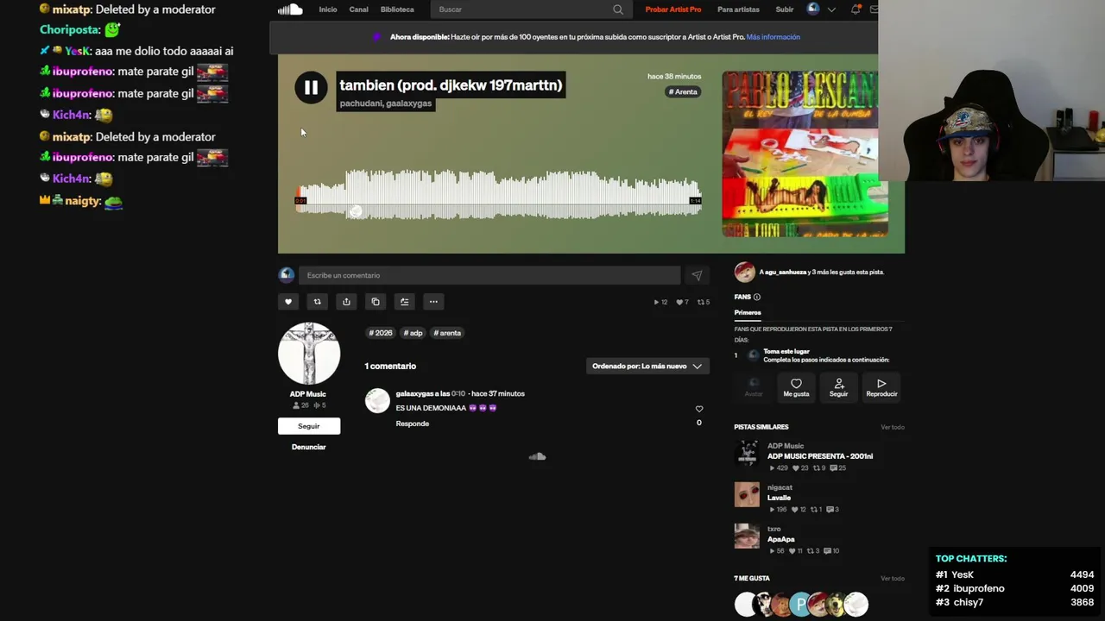The width and height of the screenshot is (1105, 621).
Task: Click Responde under the comment
Action: (x=413, y=423)
